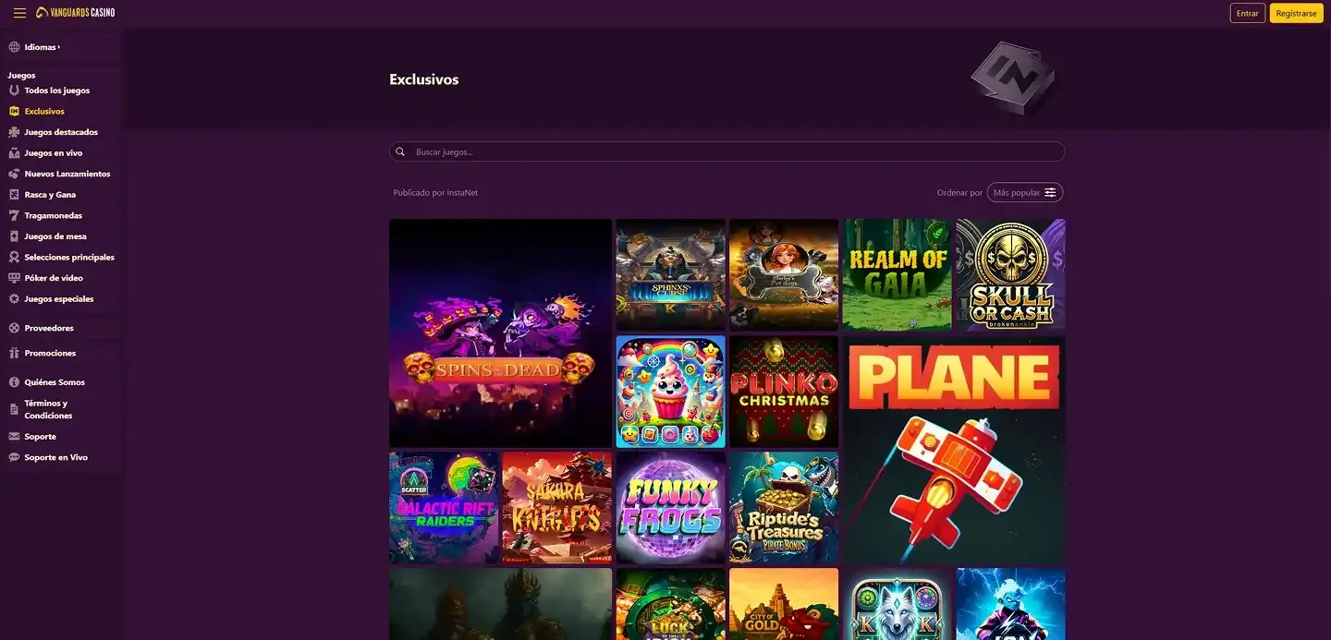Click the Buscar juegos search field
Viewport: 1331px width, 640px height.
tap(727, 151)
